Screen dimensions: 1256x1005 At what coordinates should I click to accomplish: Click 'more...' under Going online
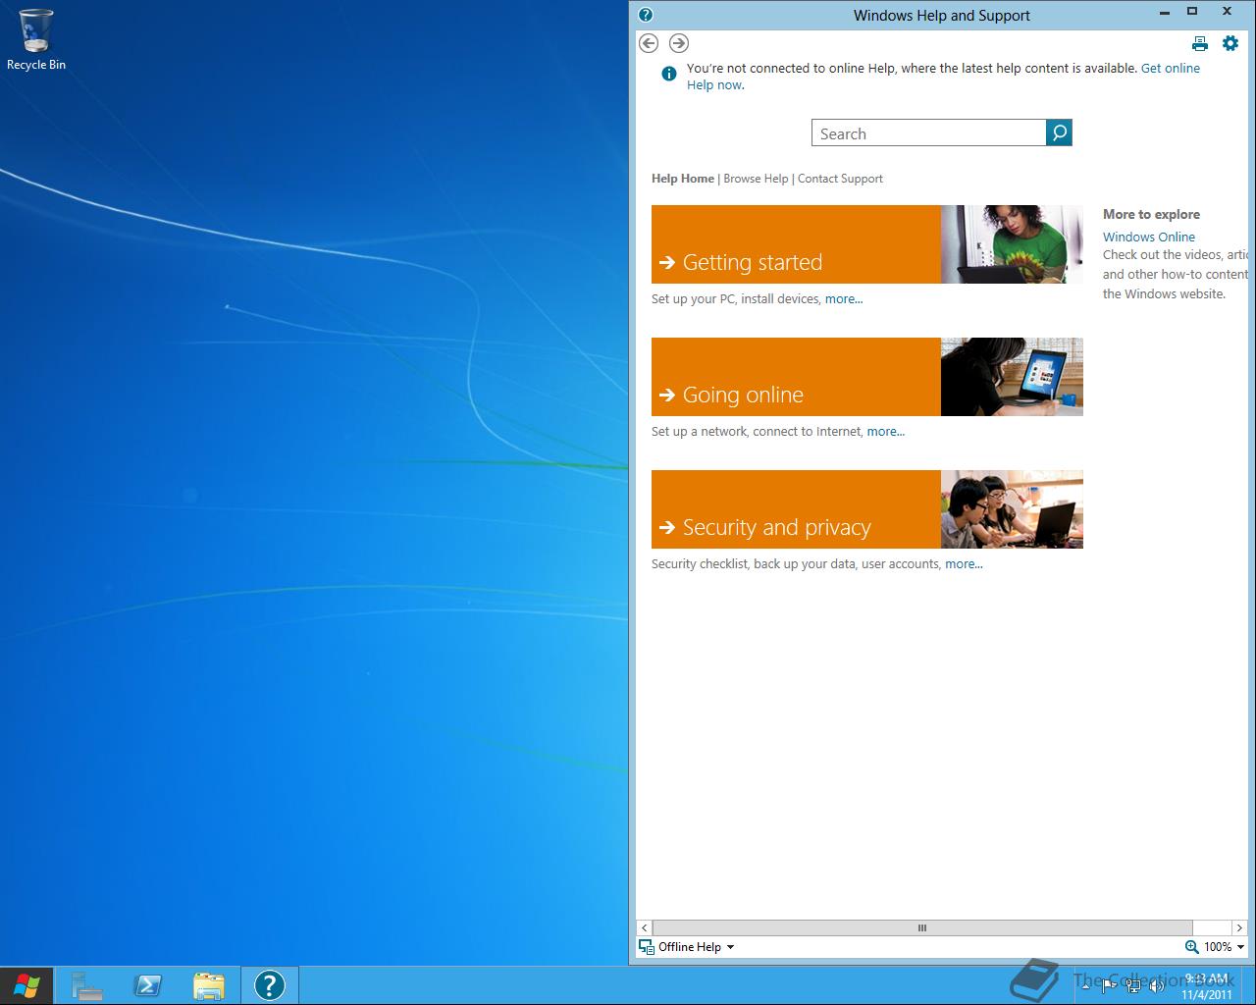(x=886, y=432)
